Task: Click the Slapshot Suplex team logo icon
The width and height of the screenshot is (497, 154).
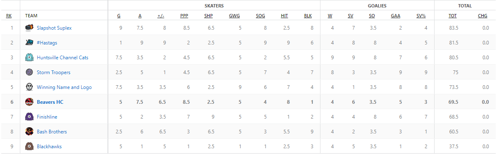Action: pyautogui.click(x=29, y=28)
